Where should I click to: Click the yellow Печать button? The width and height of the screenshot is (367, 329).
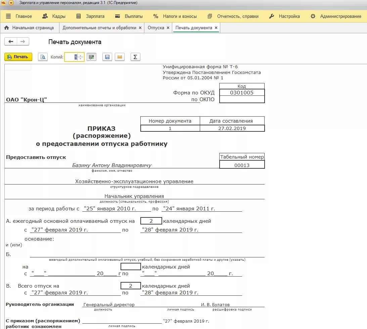pos(18,57)
